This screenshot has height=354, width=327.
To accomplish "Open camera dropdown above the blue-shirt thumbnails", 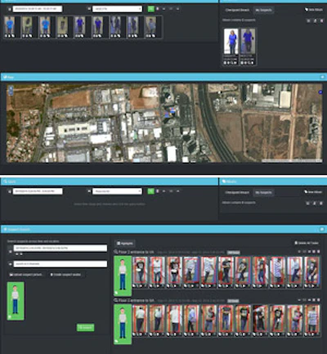I will tap(117, 9).
